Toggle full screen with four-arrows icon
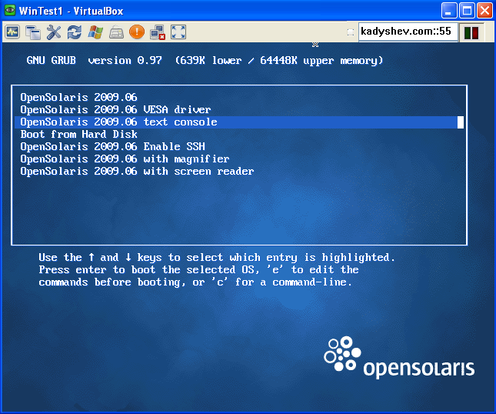The image size is (496, 414). [x=178, y=32]
